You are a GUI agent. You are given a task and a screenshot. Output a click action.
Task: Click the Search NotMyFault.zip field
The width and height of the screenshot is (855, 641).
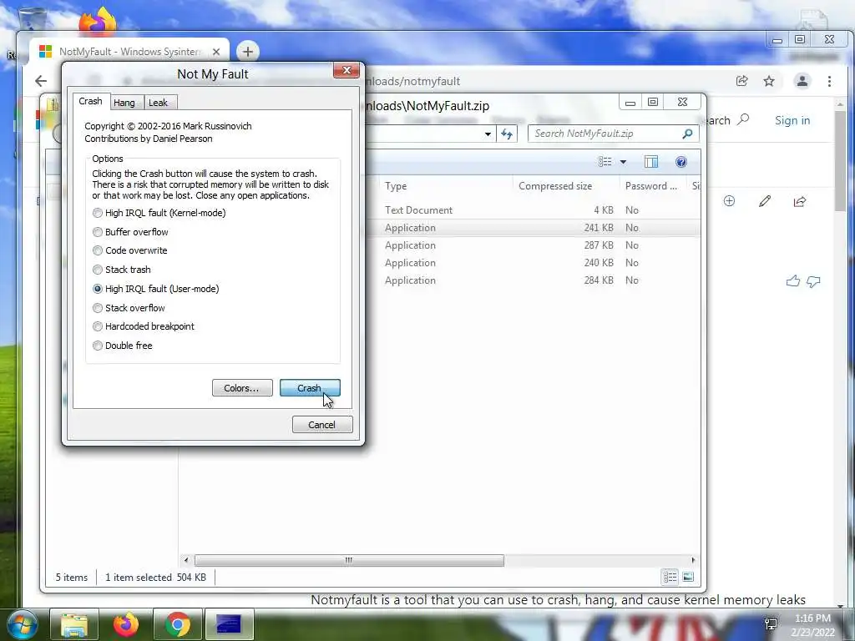pos(614,134)
